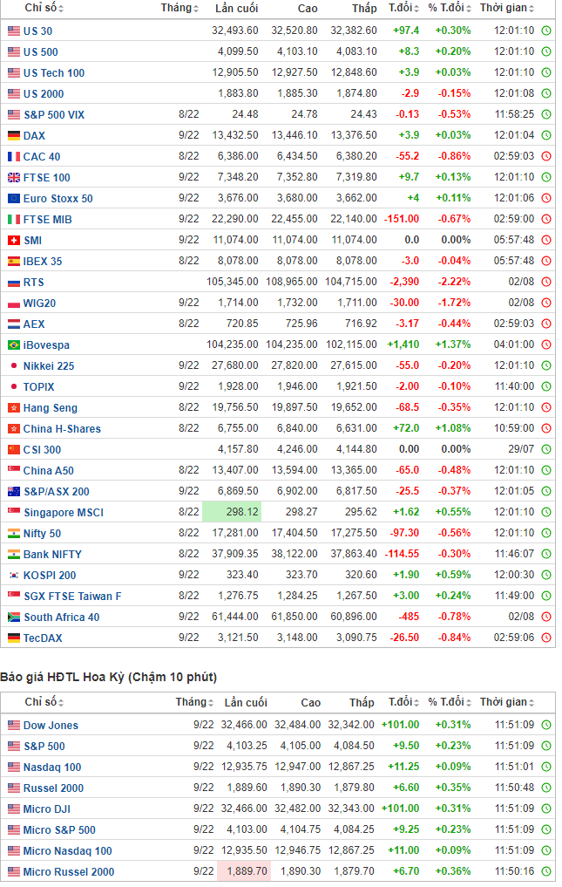The width and height of the screenshot is (562, 887).
Task: Click the 32,493.60 last price of US 30
Action: [x=235, y=31]
